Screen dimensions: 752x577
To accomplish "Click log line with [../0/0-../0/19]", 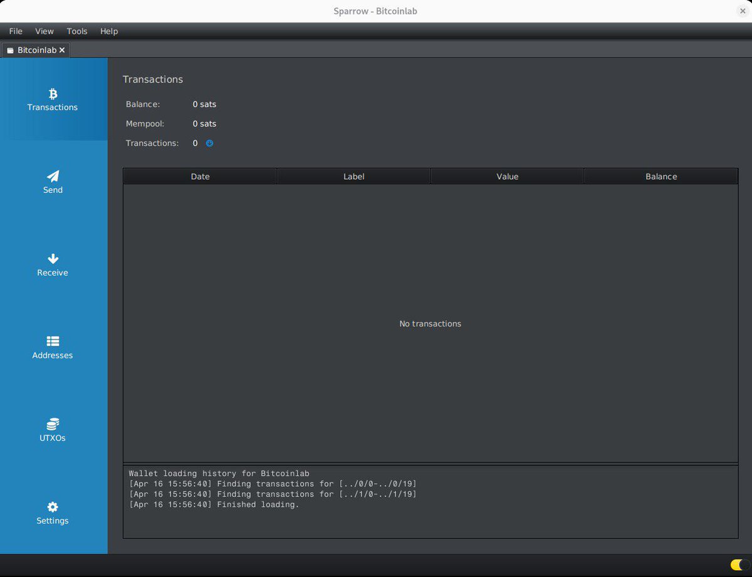I will click(x=273, y=484).
